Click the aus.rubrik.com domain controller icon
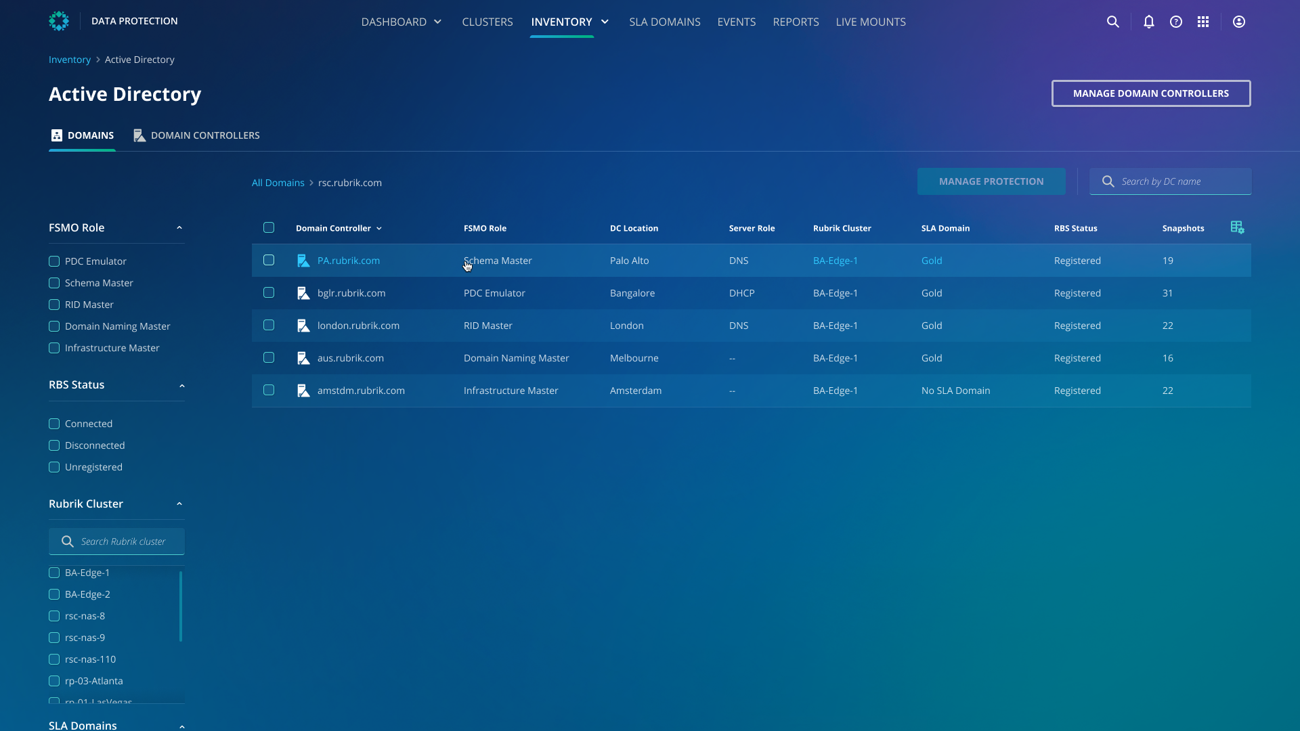Screen dimensions: 1300x731 click(303, 358)
